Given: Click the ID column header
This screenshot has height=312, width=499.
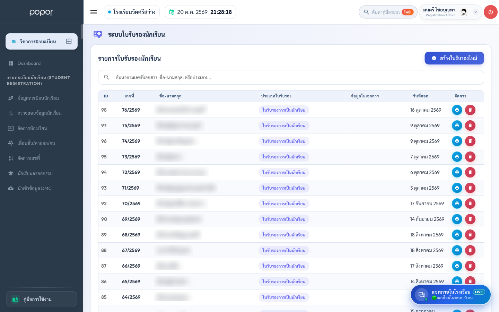Looking at the screenshot, I should [x=106, y=96].
